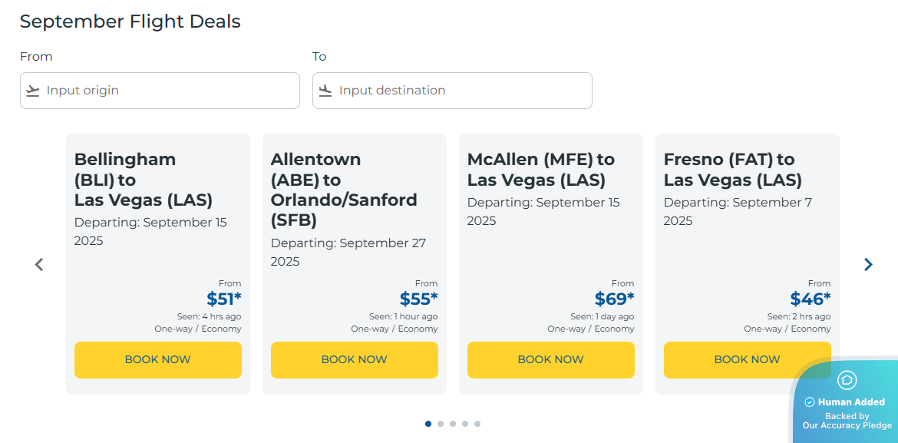Select the second carousel pagination dot

[441, 423]
